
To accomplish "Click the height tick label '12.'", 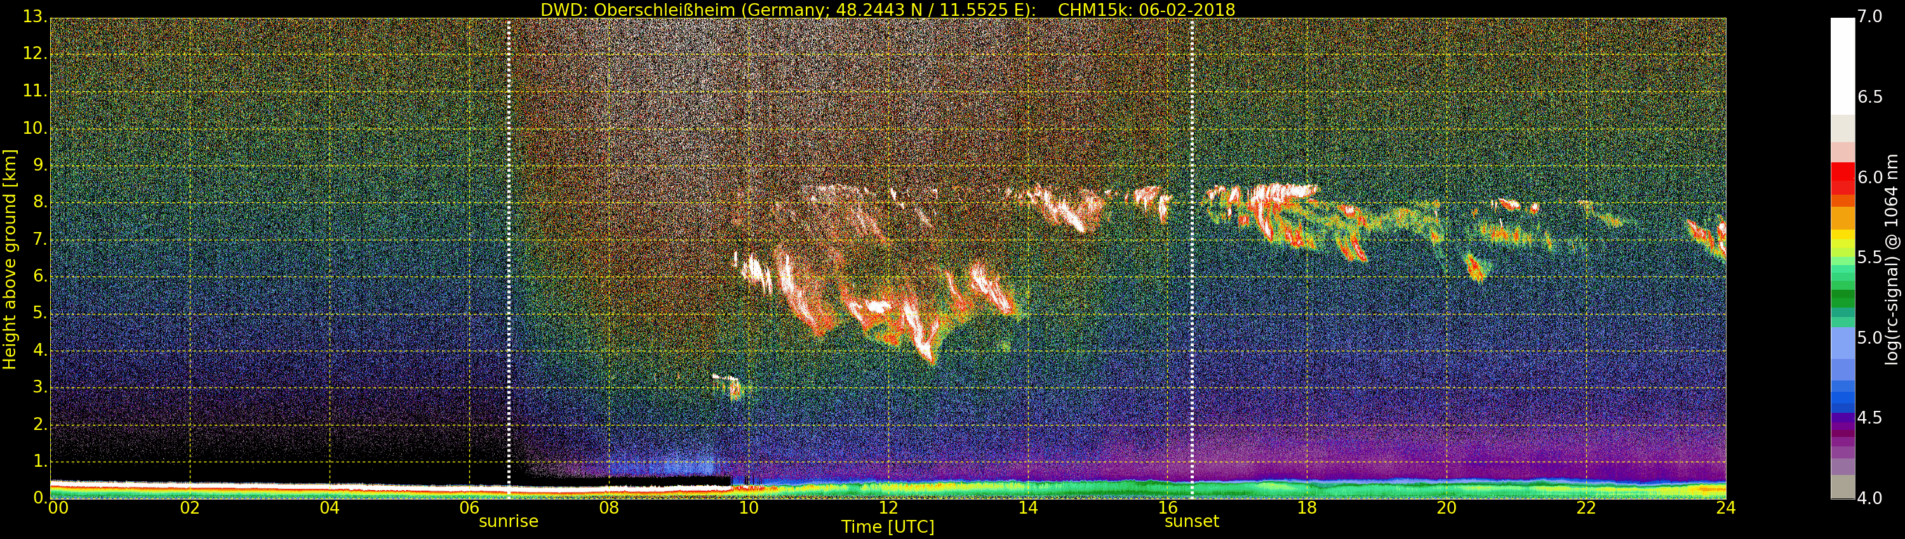I will click(x=35, y=54).
